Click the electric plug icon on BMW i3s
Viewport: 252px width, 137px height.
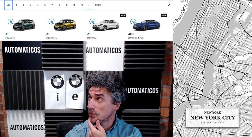pos(51,22)
